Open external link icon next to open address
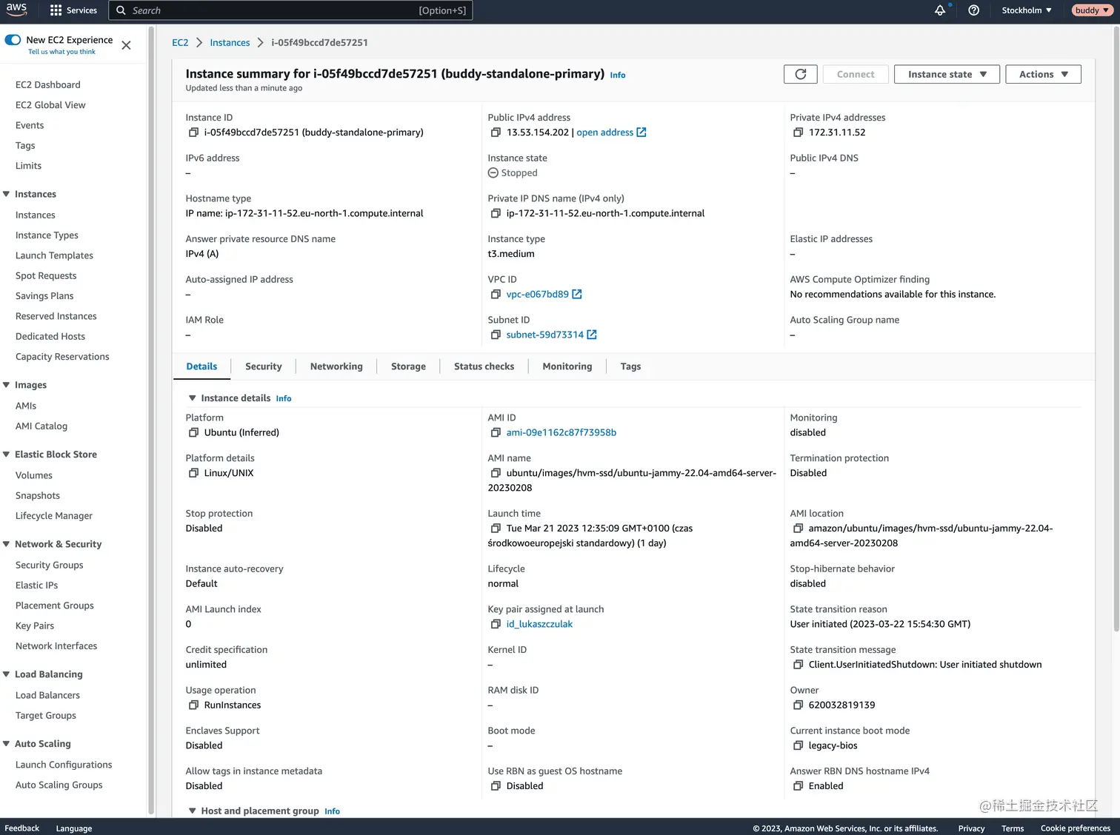This screenshot has height=835, width=1120. click(641, 133)
